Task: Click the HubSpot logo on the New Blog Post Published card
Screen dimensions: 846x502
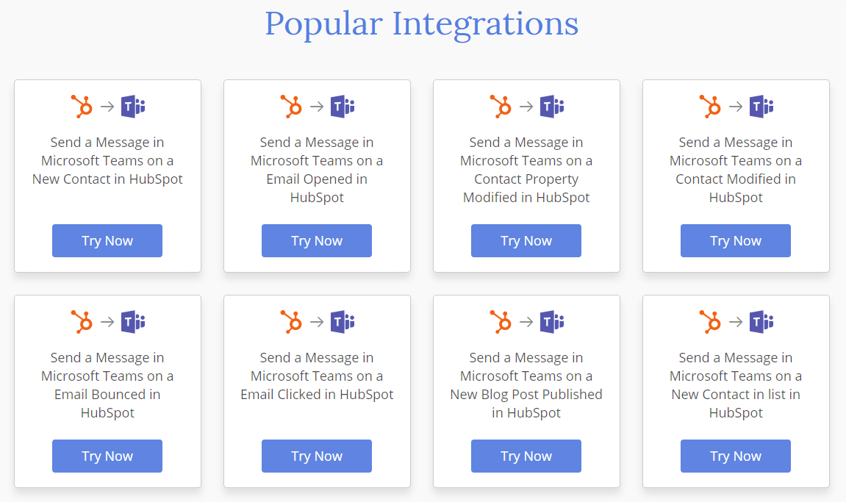Action: (500, 321)
